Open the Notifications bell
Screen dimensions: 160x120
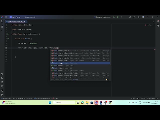[x=158, y=21]
